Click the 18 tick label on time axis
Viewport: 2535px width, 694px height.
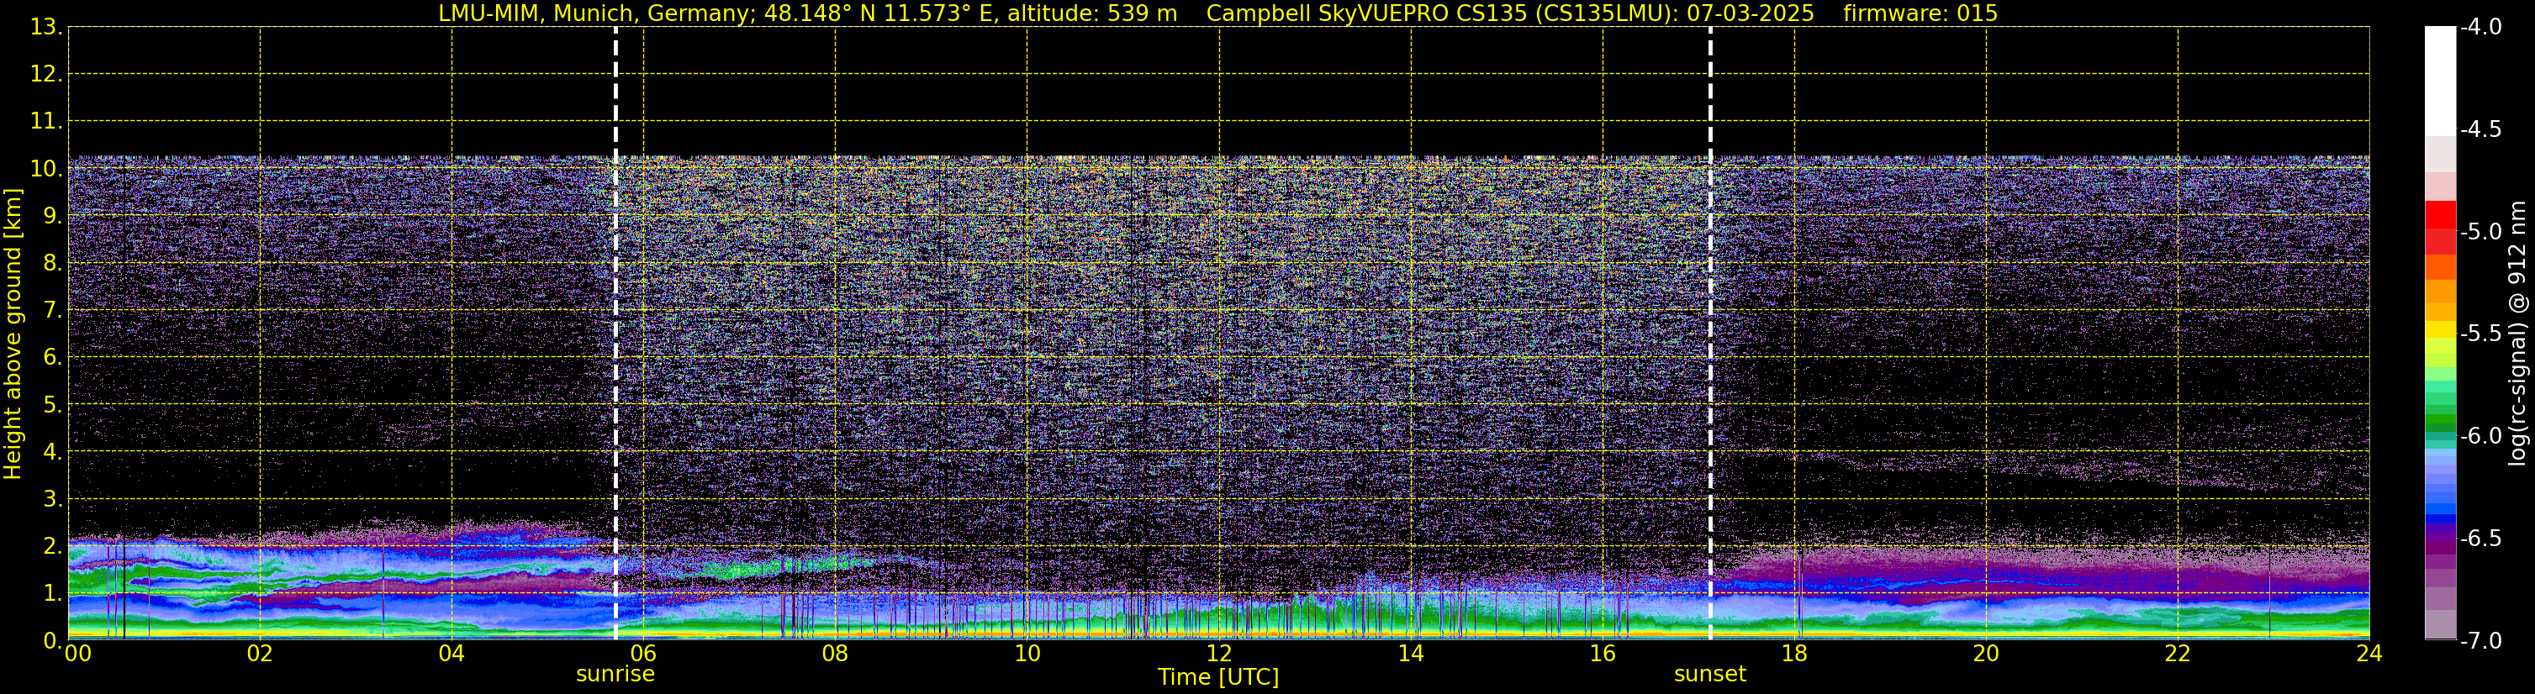pos(1795,654)
